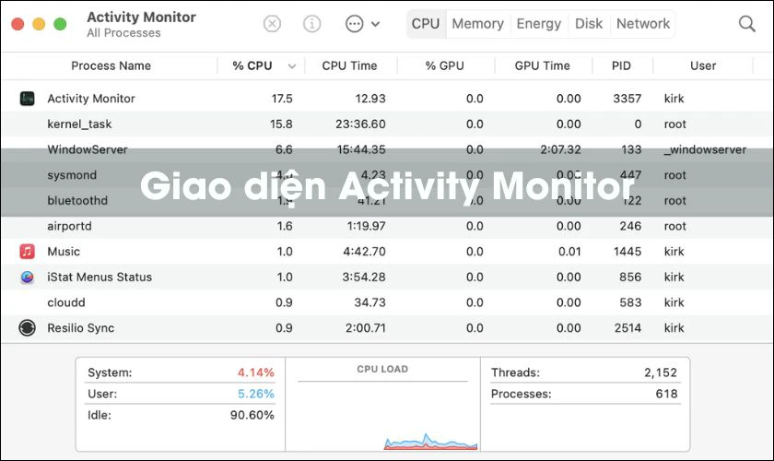774x461 pixels.
Task: Select the Resilio Sync icon
Action: pyautogui.click(x=27, y=328)
